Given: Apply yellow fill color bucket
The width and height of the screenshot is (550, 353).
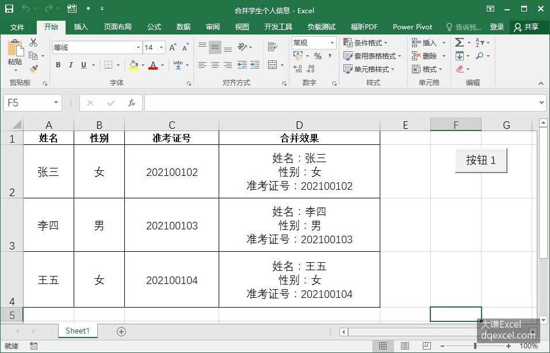Looking at the screenshot, I should pos(133,65).
